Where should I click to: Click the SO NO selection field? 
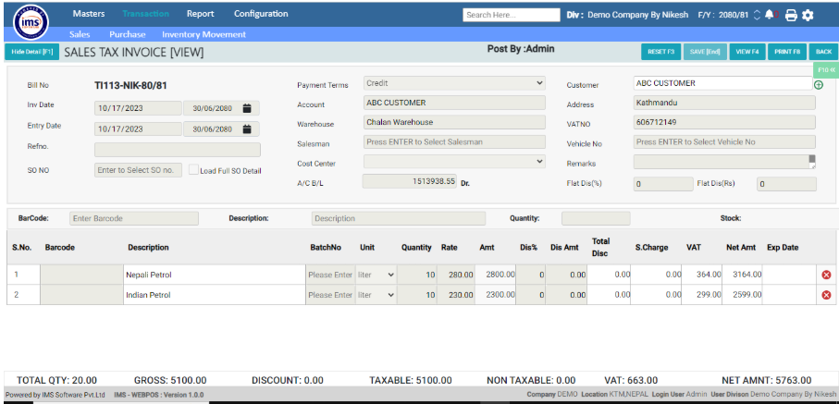(138, 170)
